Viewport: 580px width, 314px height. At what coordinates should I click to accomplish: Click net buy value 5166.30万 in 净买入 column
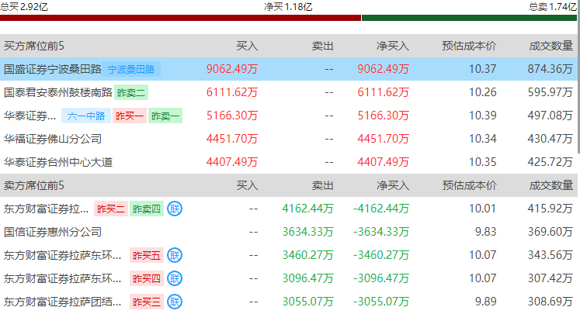384,116
